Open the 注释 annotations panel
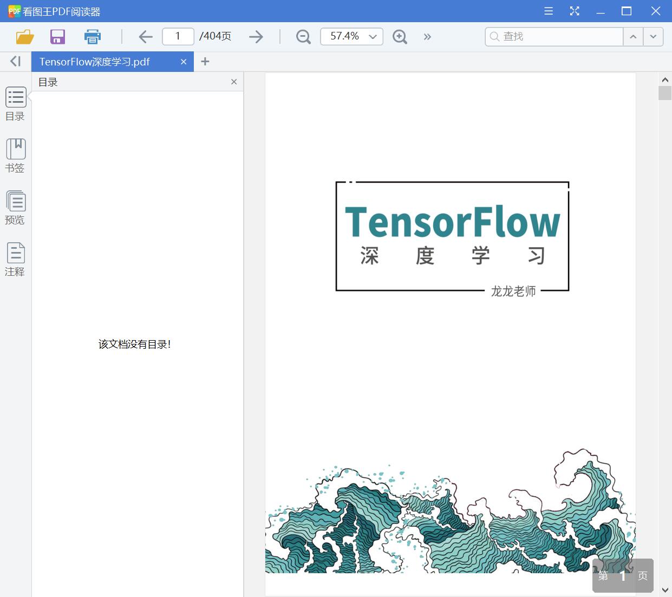 15,260
